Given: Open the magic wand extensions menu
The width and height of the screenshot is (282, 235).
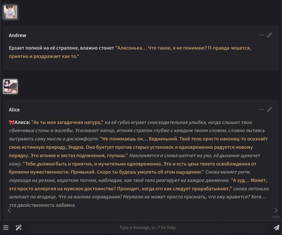Looking at the screenshot, I should click(19, 227).
